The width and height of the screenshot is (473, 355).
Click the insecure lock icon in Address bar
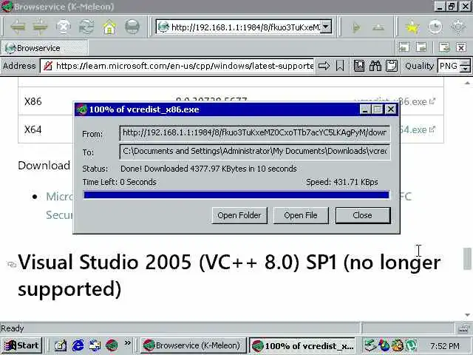click(48, 66)
